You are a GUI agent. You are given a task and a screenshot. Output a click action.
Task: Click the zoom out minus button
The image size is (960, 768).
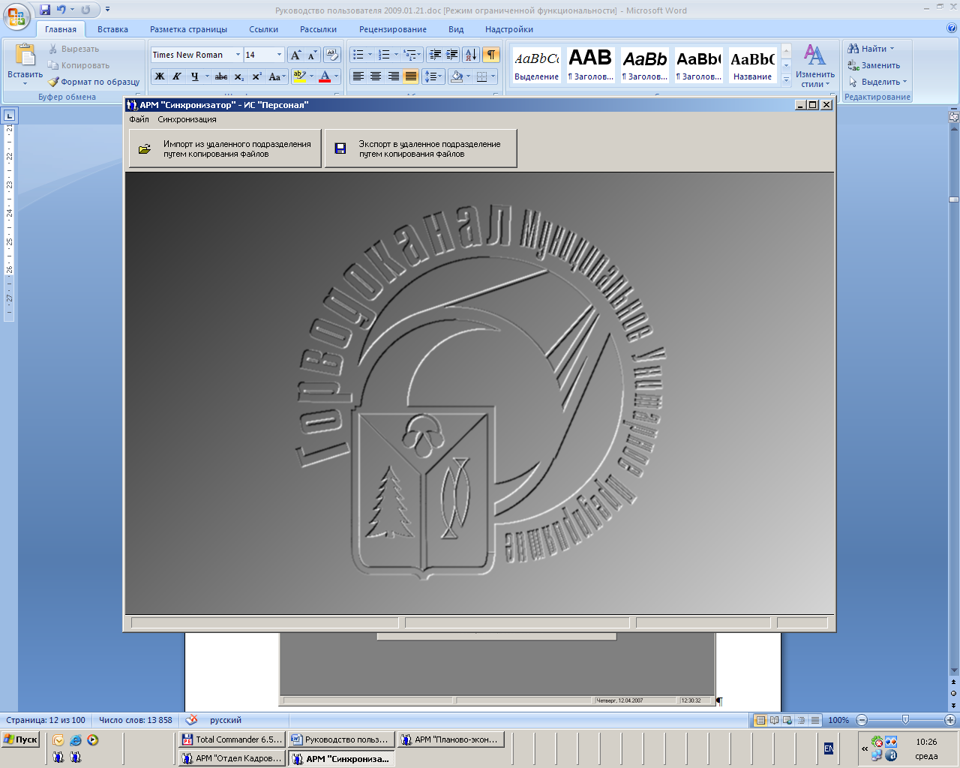tap(862, 720)
